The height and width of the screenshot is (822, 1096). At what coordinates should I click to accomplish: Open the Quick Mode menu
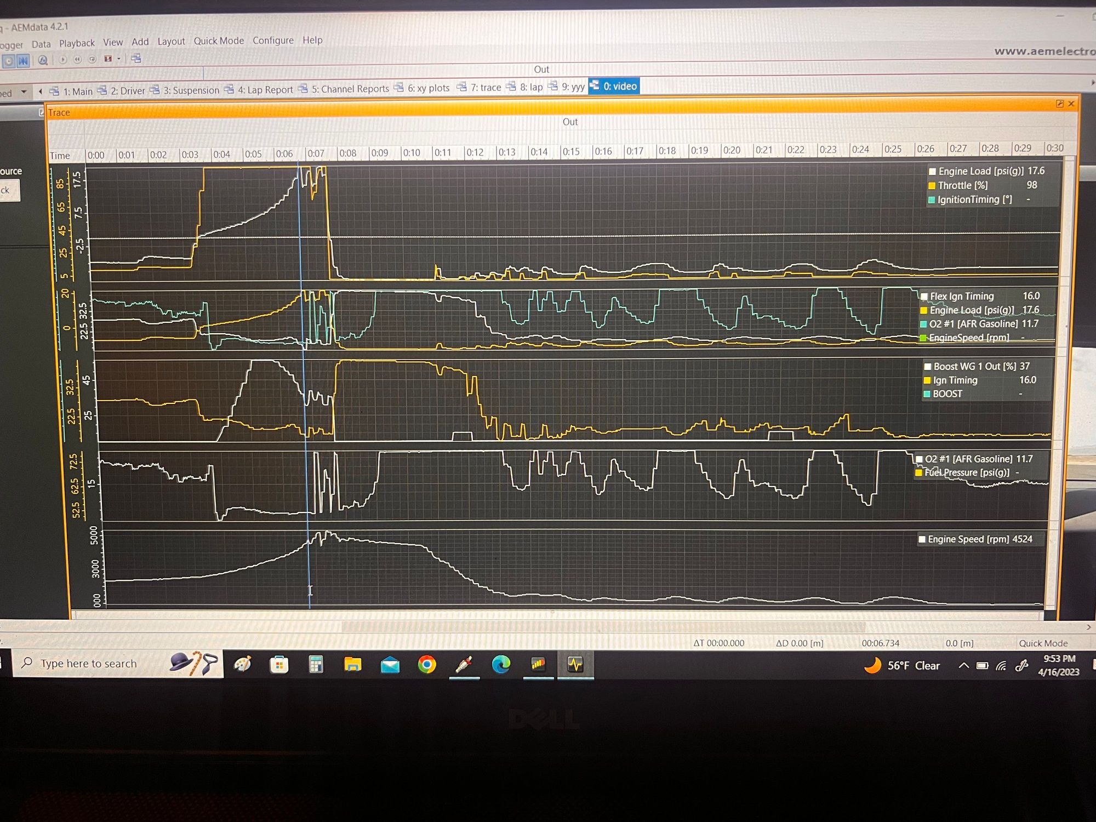click(x=219, y=41)
